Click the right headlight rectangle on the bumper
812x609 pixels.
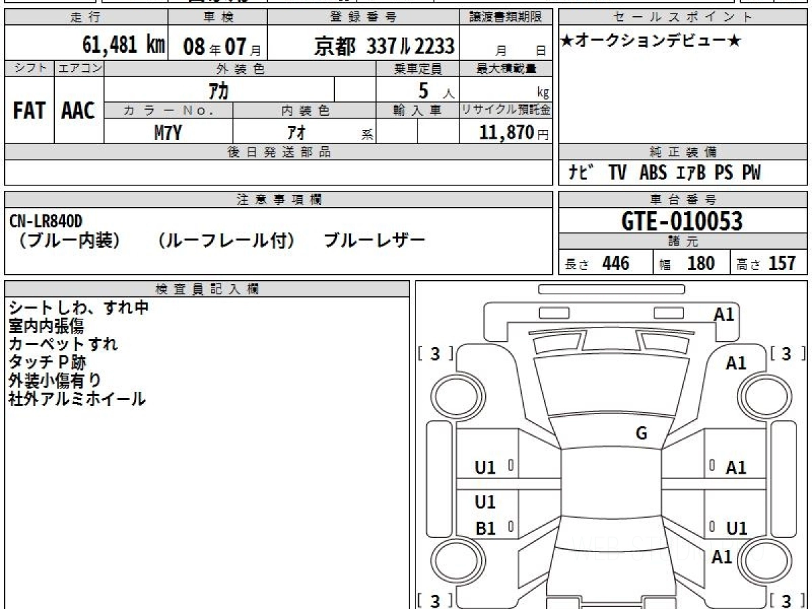pos(669,312)
